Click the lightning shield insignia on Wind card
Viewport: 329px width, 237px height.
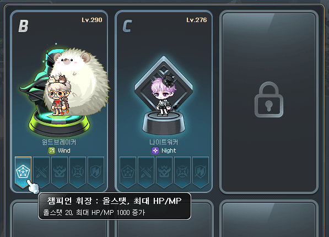click(x=96, y=172)
